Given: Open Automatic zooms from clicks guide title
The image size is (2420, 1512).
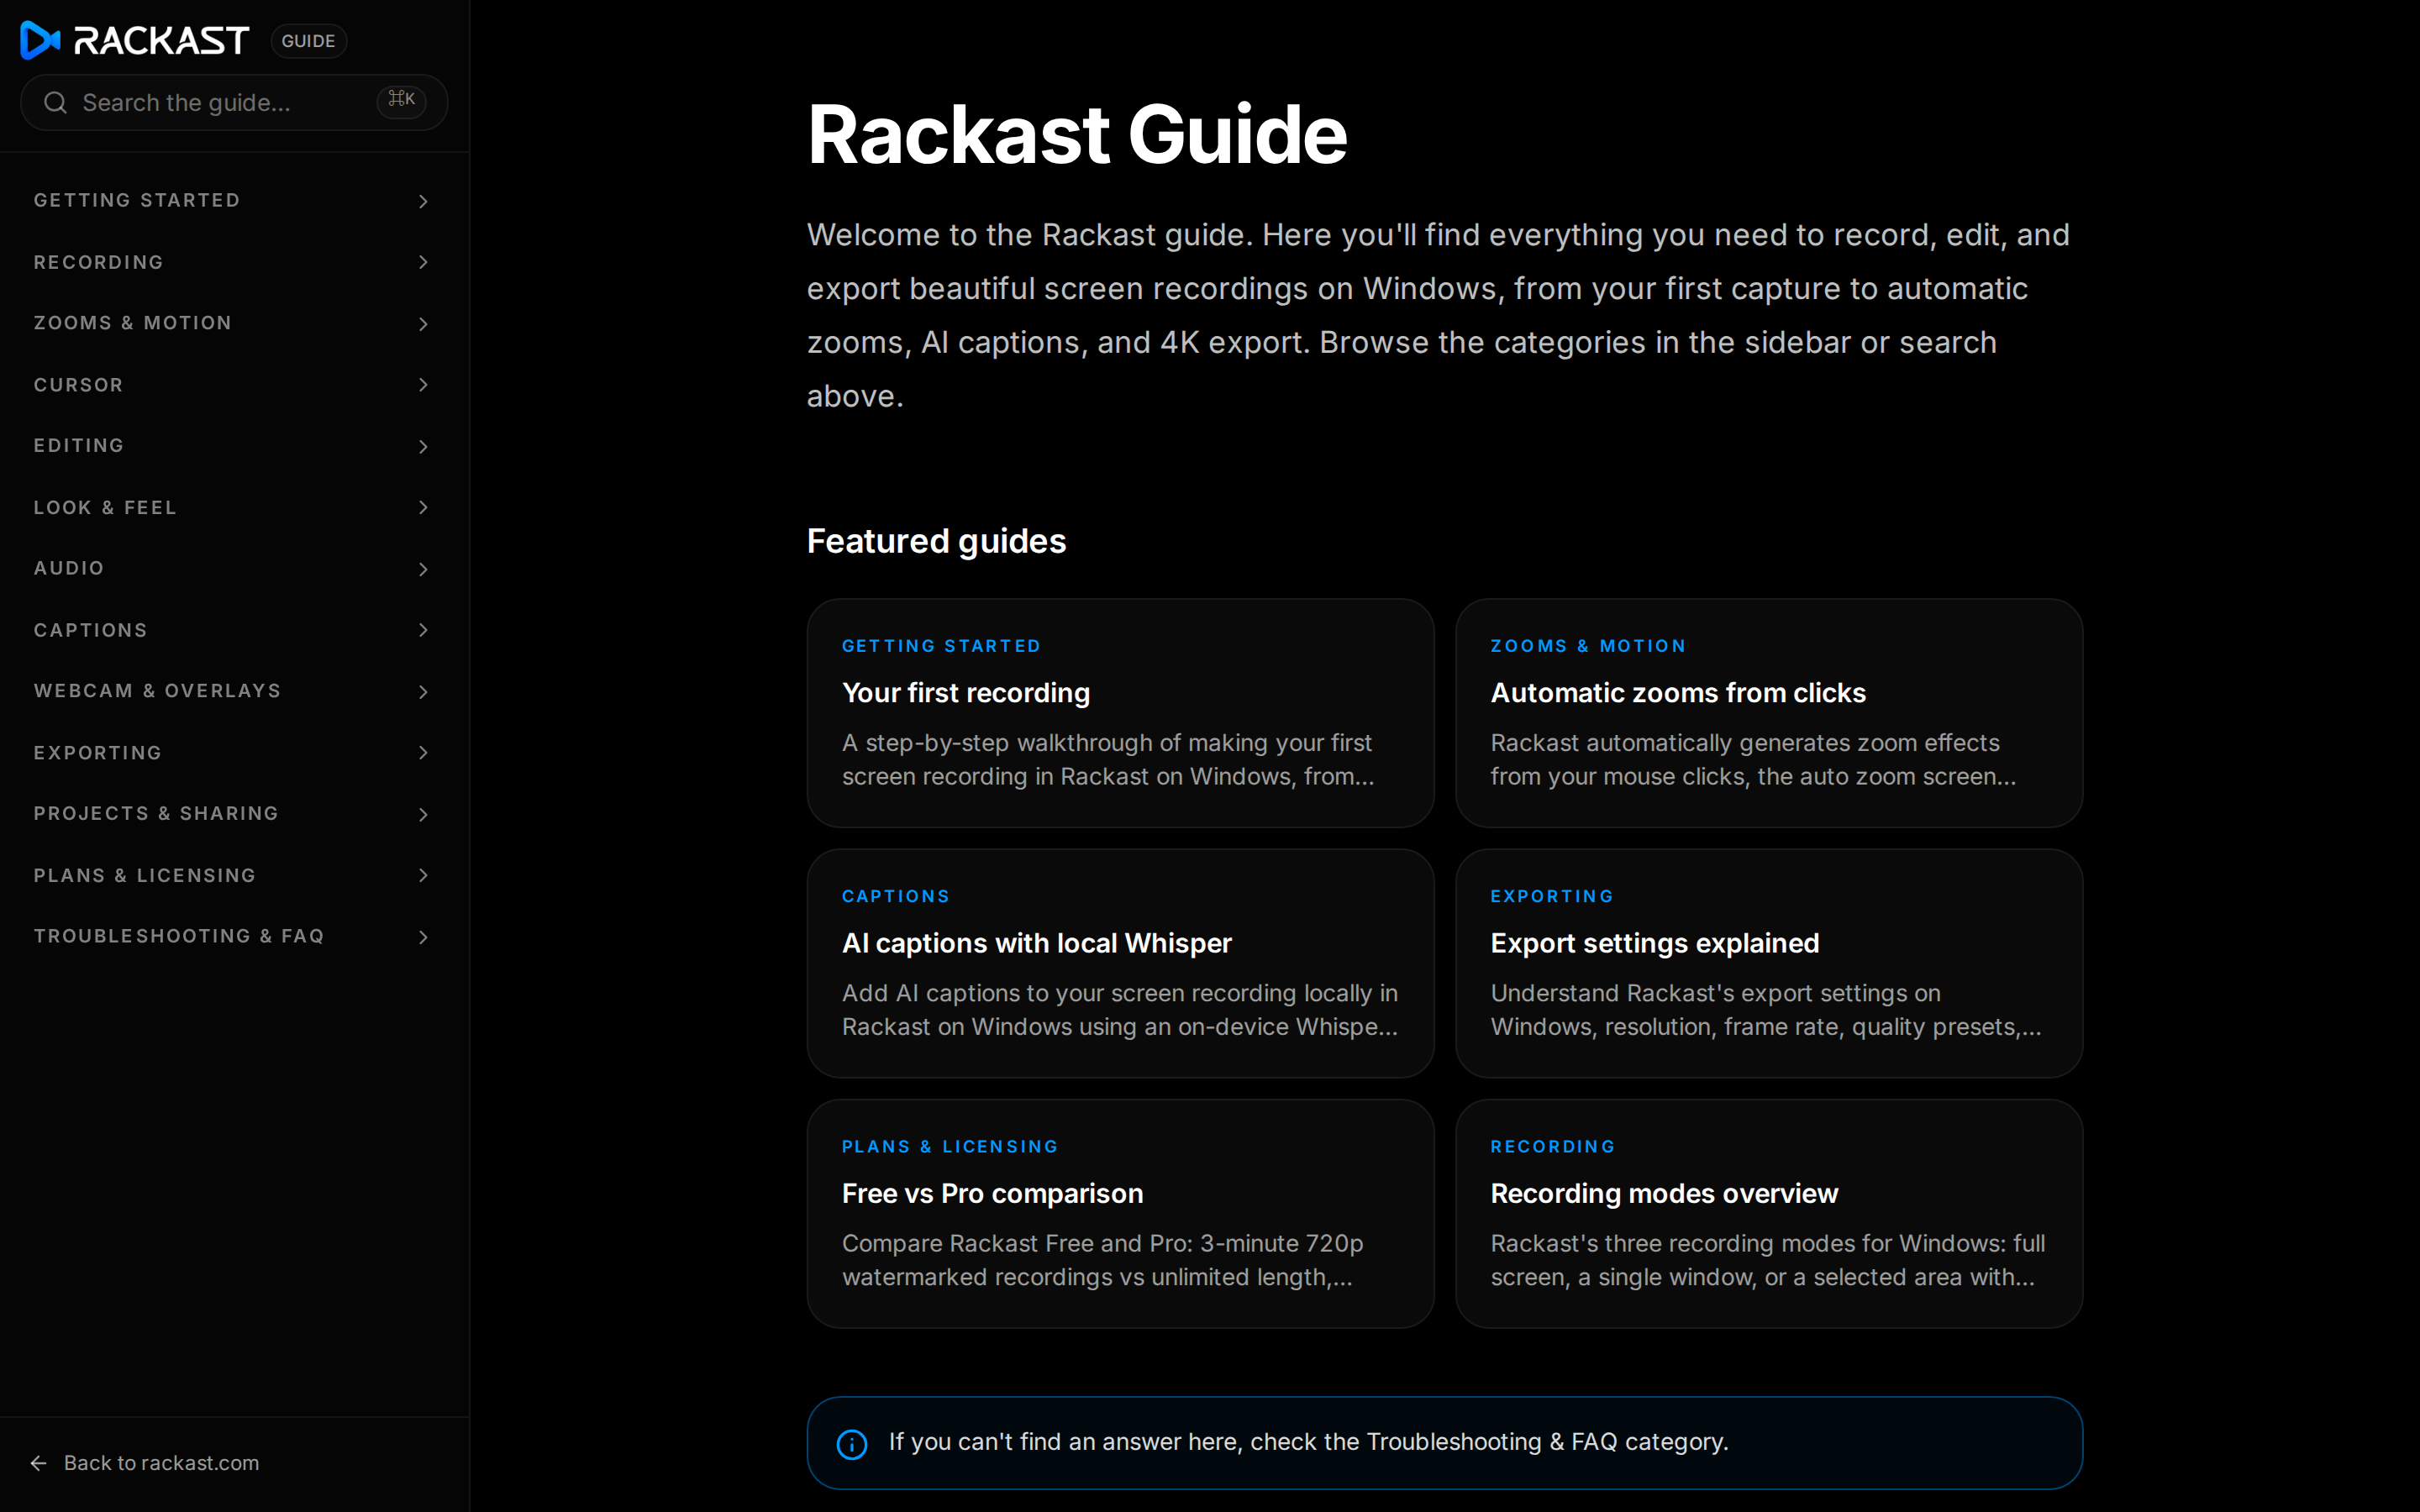Looking at the screenshot, I should click(1678, 693).
